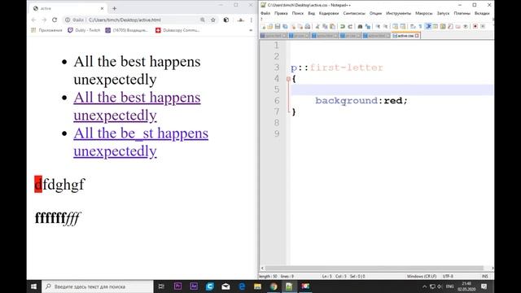This screenshot has height=293, width=521.
Task: Go forward in Chrome
Action: (x=44, y=20)
